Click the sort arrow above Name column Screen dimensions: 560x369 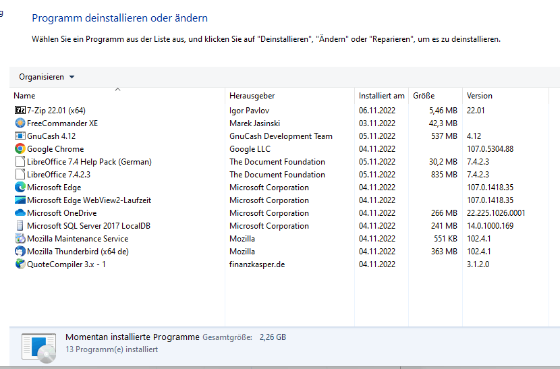(117, 89)
